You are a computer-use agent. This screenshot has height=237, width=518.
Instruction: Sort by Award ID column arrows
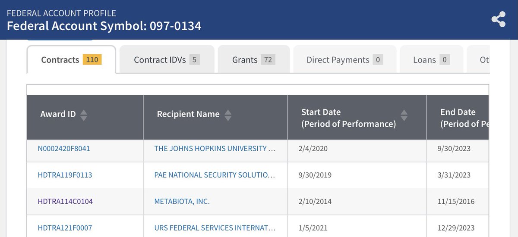84,115
